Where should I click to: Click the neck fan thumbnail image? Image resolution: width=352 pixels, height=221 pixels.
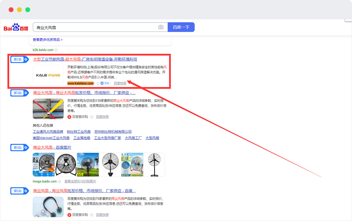[48, 207]
